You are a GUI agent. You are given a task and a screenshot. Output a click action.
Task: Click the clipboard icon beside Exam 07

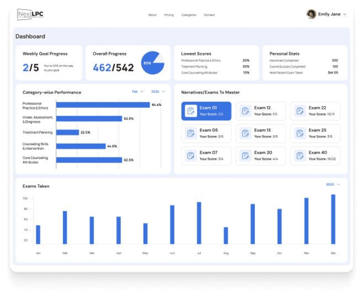191,156
